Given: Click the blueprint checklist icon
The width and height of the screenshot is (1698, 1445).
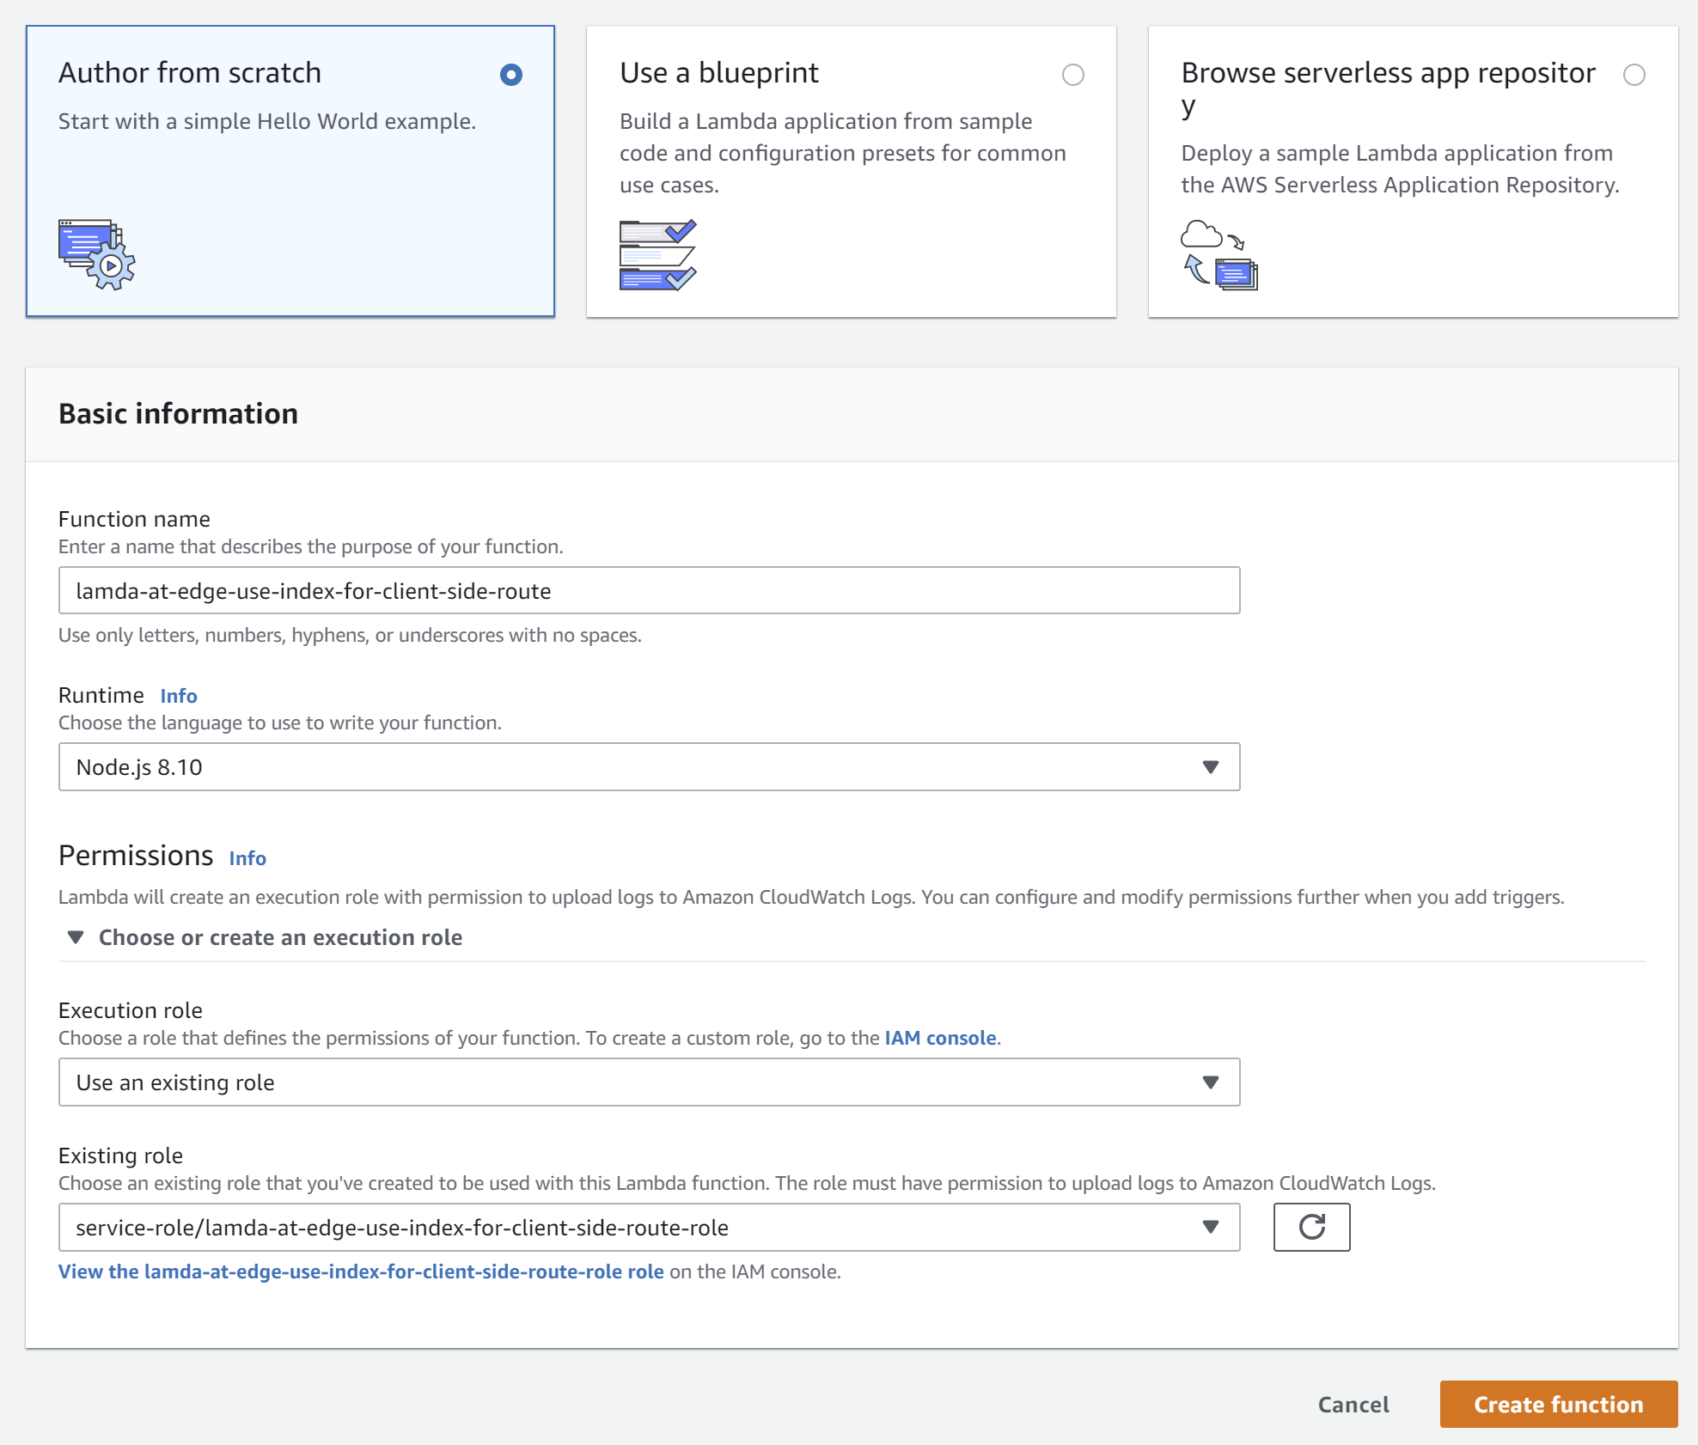Looking at the screenshot, I should tap(657, 255).
